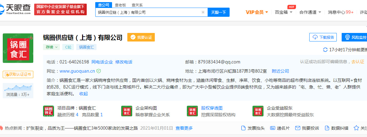Click the 去认证 link

point(358,62)
